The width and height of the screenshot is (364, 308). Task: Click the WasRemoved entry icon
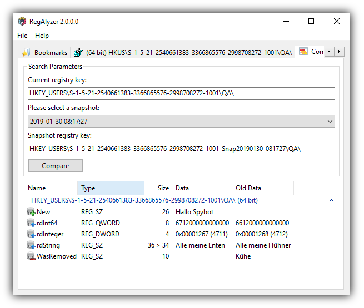tap(31, 256)
